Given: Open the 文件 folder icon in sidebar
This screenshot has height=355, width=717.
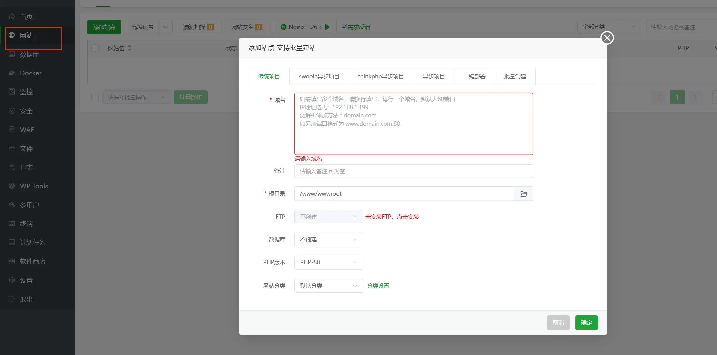Looking at the screenshot, I should point(12,148).
